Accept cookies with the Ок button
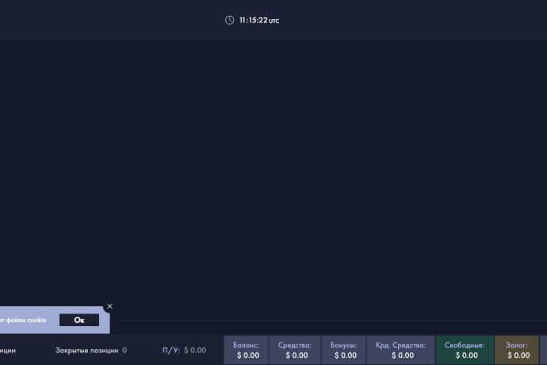This screenshot has height=365, width=547. pos(79,320)
